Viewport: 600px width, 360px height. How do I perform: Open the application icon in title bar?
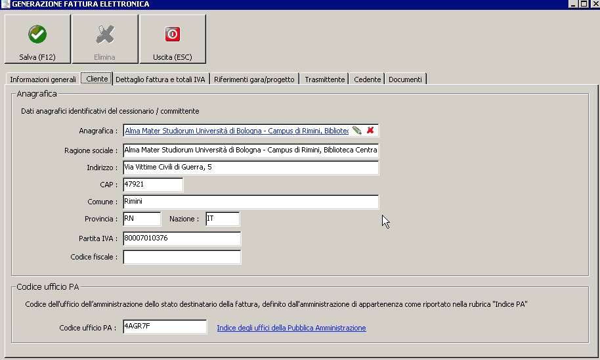click(x=5, y=4)
